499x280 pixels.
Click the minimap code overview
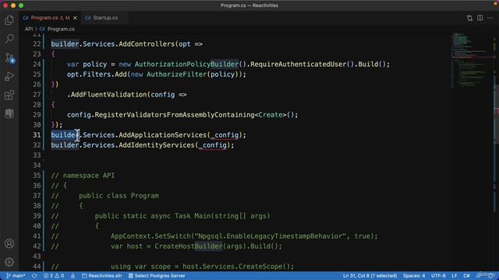tap(472, 60)
